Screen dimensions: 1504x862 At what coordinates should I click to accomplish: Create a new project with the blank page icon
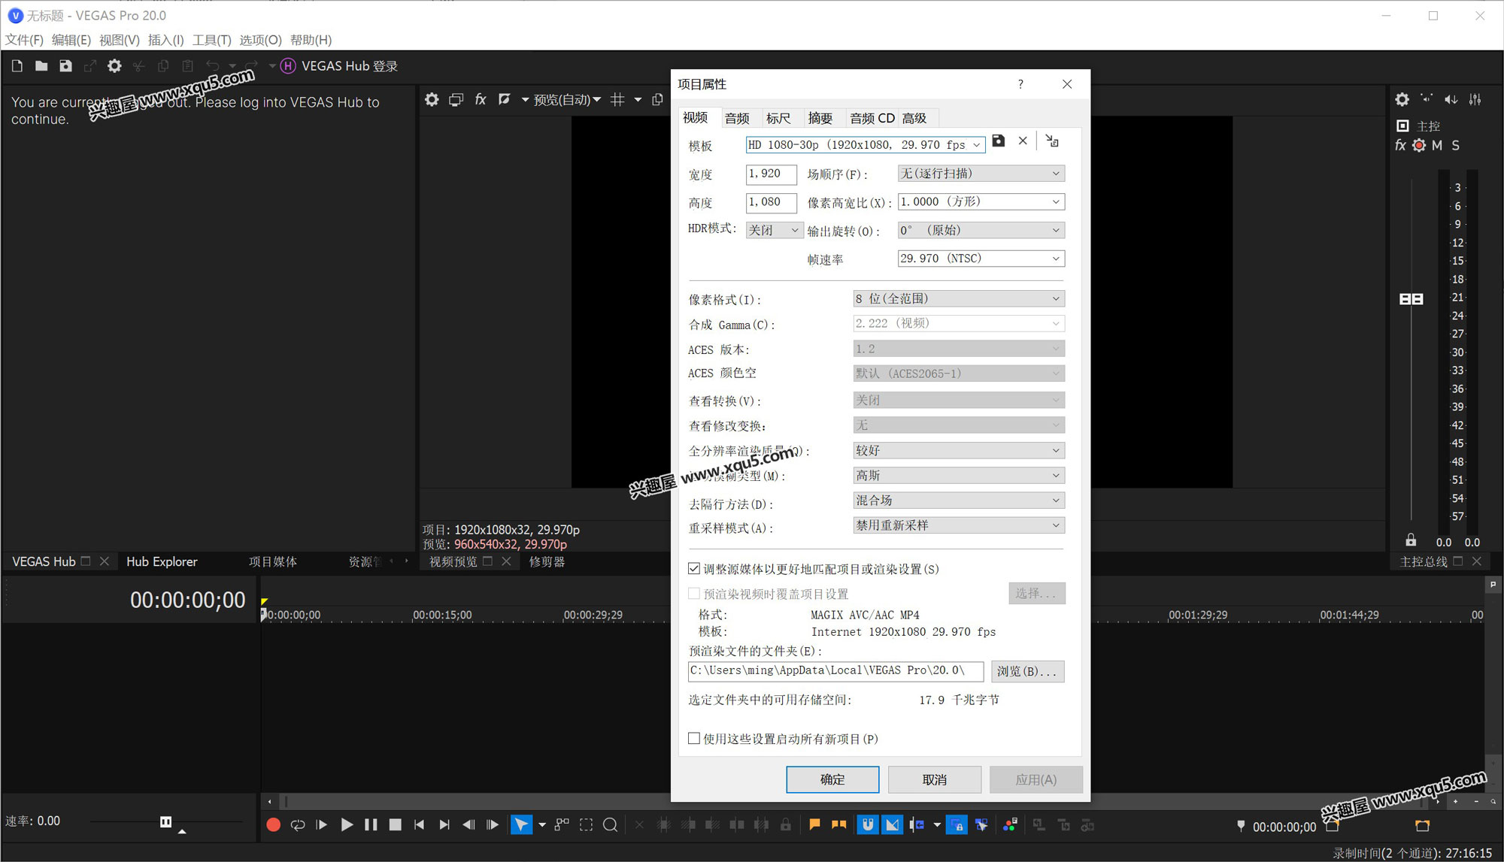[x=17, y=66]
